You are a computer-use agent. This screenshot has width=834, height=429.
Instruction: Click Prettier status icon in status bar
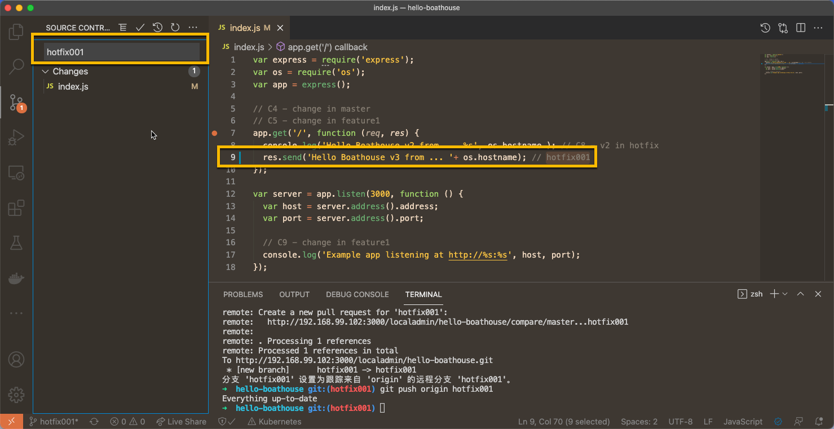click(x=778, y=421)
